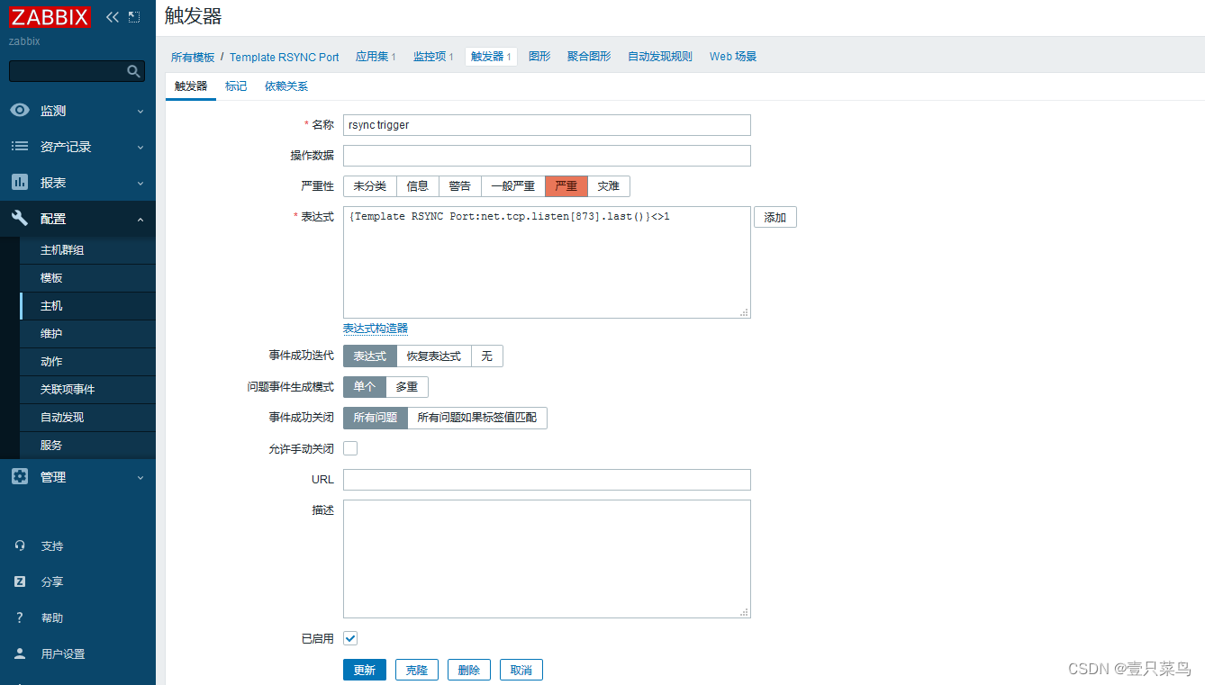Open Web 场景 in template navigation
This screenshot has width=1205, height=685.
(x=733, y=56)
